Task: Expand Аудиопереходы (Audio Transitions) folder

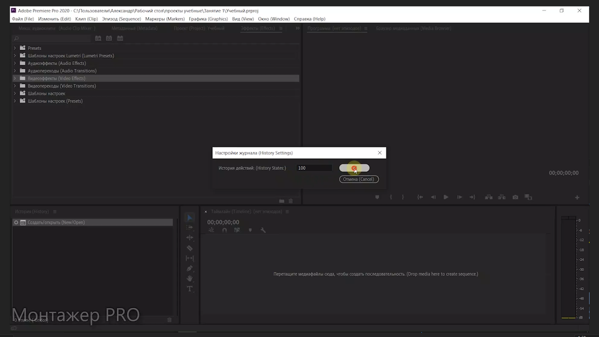Action: [x=15, y=71]
